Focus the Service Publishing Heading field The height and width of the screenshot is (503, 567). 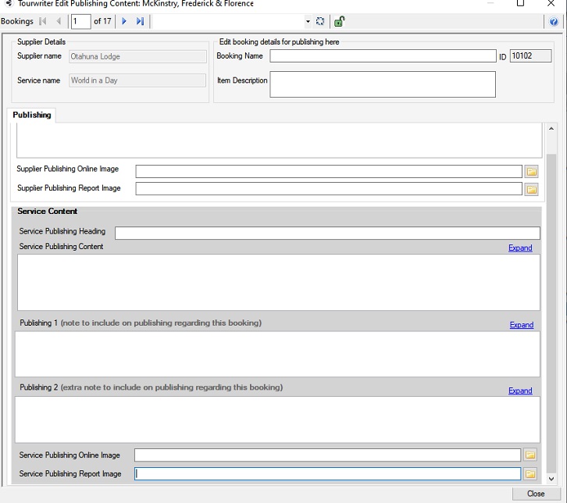(x=326, y=233)
